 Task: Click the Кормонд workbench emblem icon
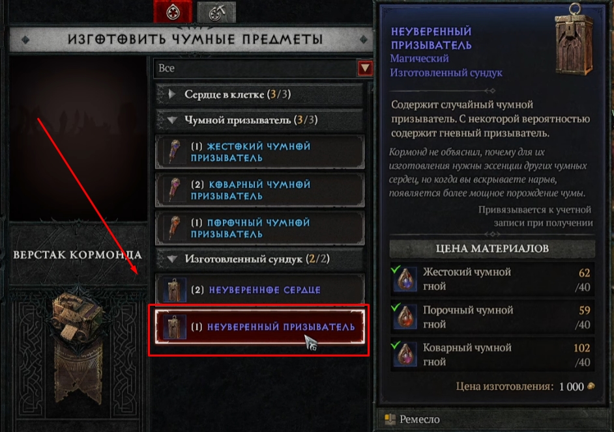[77, 318]
